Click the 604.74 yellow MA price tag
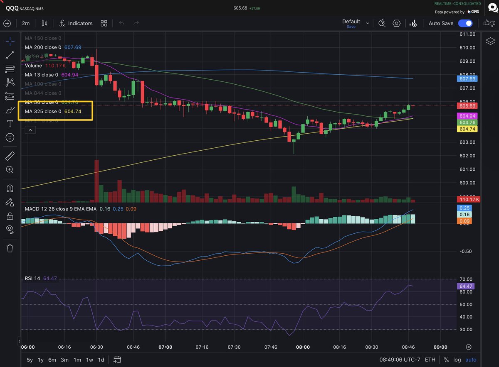The width and height of the screenshot is (499, 367). pos(467,129)
